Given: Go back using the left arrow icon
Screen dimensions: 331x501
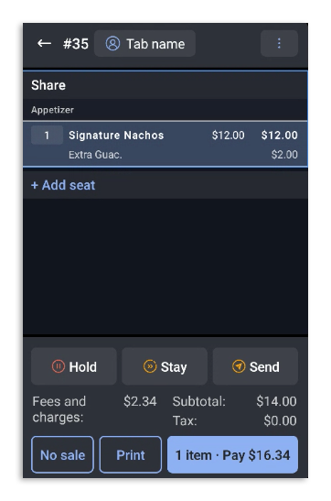Looking at the screenshot, I should pyautogui.click(x=44, y=43).
